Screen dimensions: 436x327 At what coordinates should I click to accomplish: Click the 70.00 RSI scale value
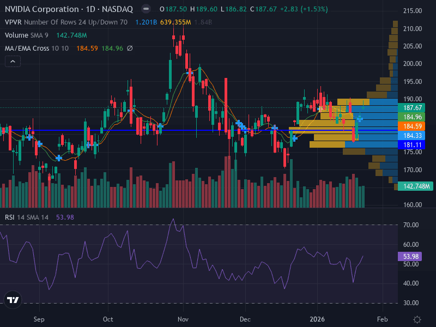411,225
